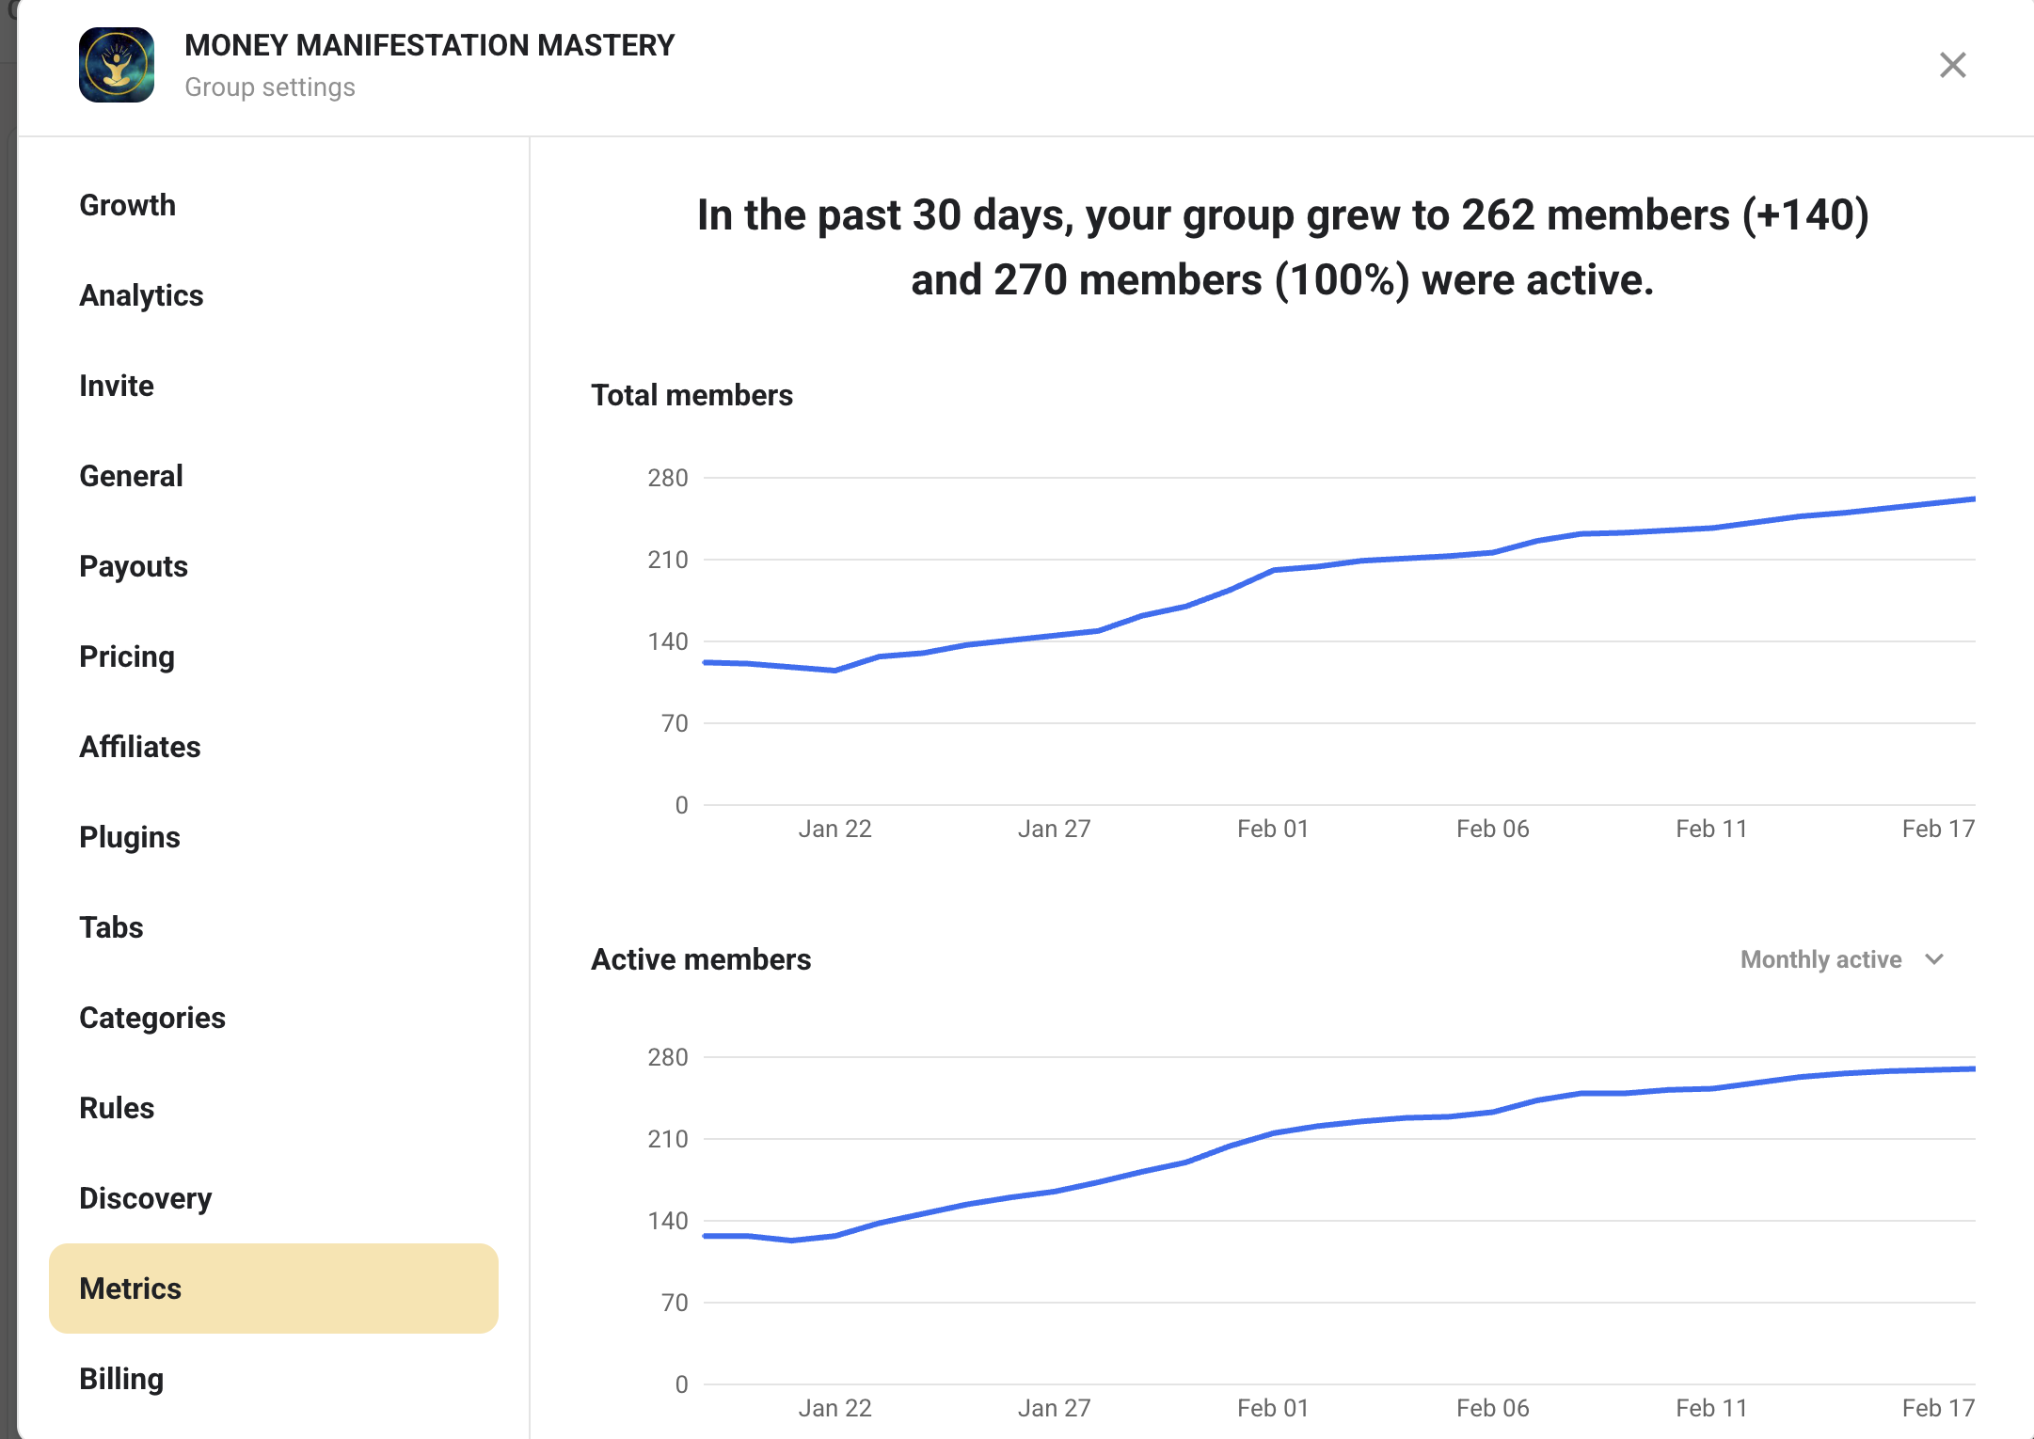The height and width of the screenshot is (1439, 2034).
Task: Go to the Plugins section
Action: (x=130, y=837)
